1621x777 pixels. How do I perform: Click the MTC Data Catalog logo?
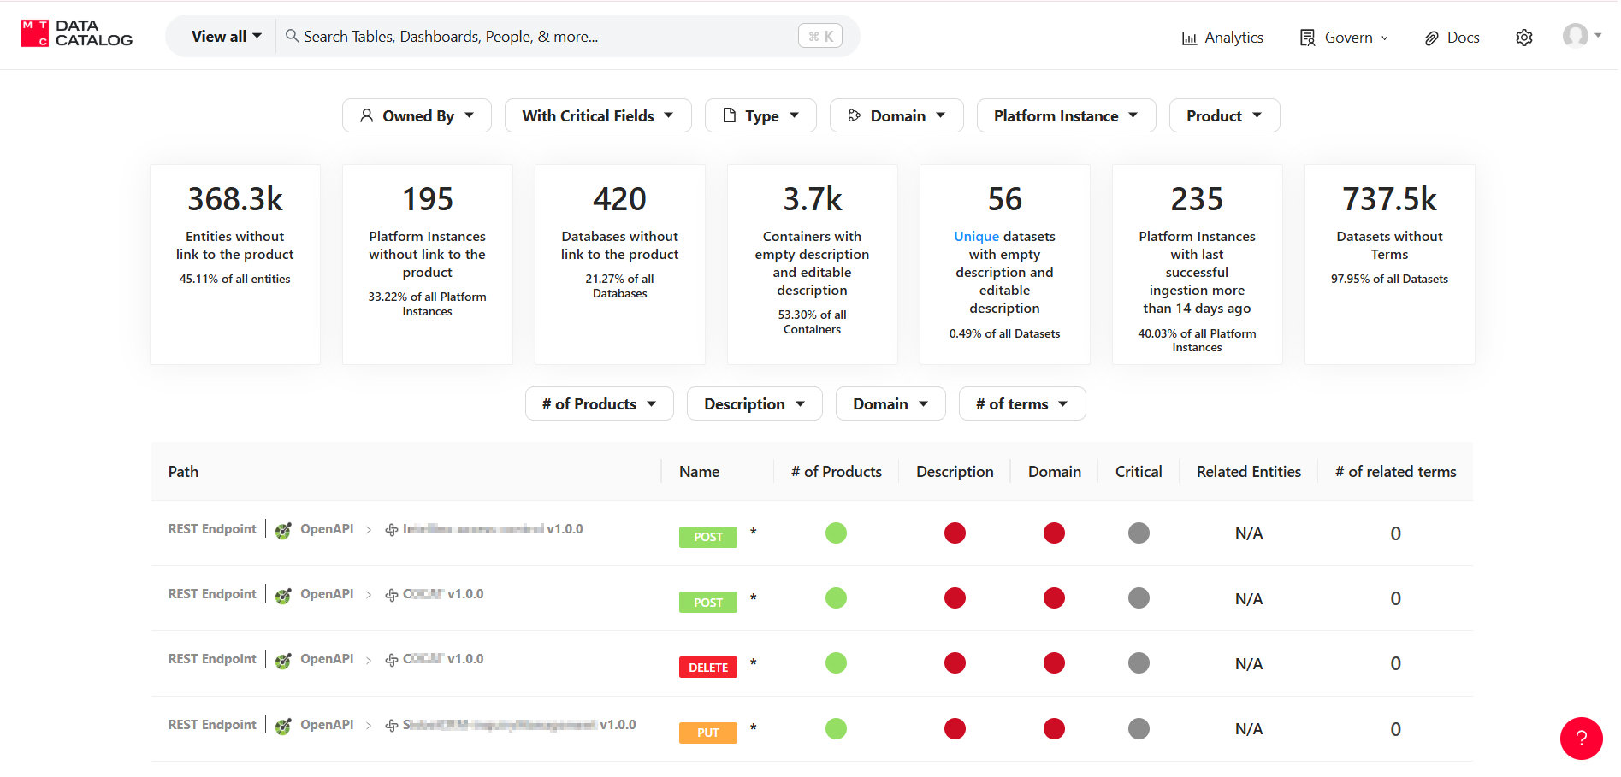(x=77, y=33)
